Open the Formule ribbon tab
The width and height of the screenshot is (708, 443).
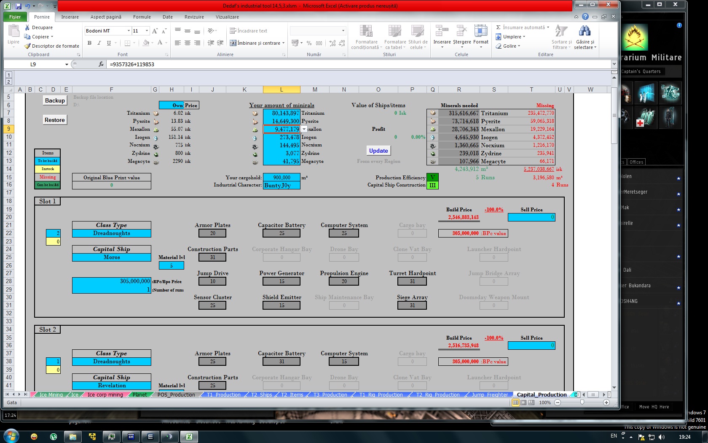[142, 17]
